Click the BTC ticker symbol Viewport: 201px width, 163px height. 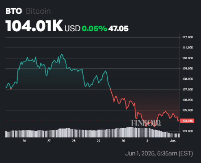click(x=14, y=11)
